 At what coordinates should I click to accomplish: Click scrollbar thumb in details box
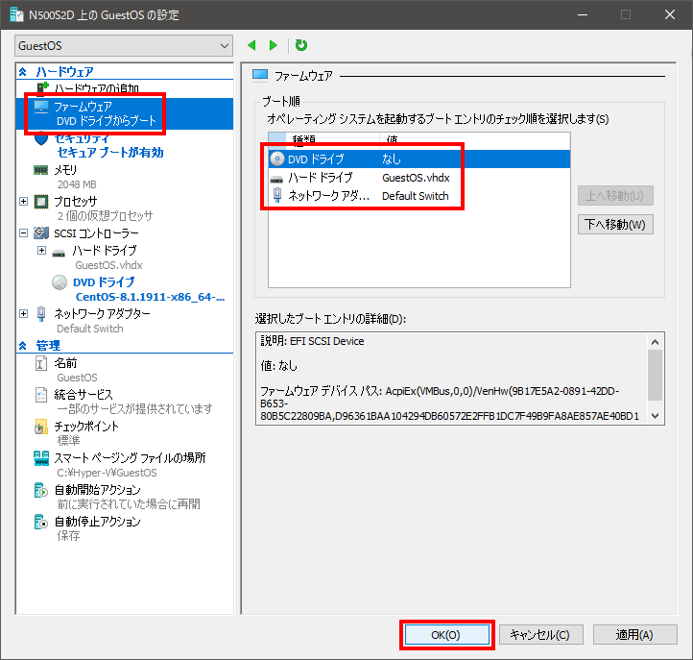(x=655, y=375)
